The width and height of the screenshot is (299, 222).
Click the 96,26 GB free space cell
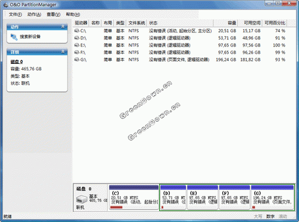click(251, 53)
